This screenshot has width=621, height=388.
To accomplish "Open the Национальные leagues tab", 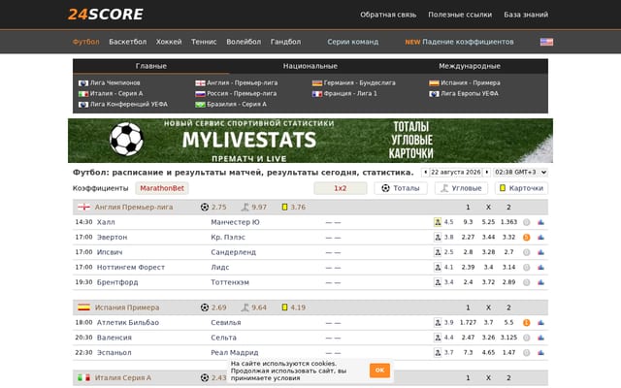I will [310, 66].
